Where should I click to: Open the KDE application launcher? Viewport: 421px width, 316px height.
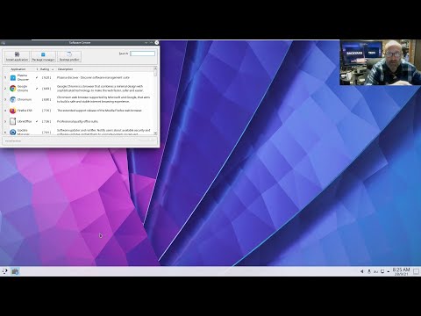(x=4, y=271)
